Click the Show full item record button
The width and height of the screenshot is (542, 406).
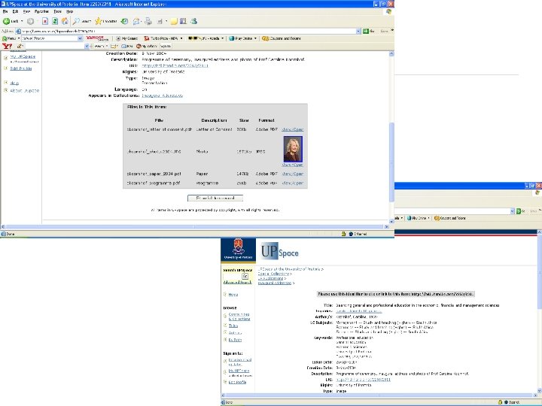[x=215, y=198]
